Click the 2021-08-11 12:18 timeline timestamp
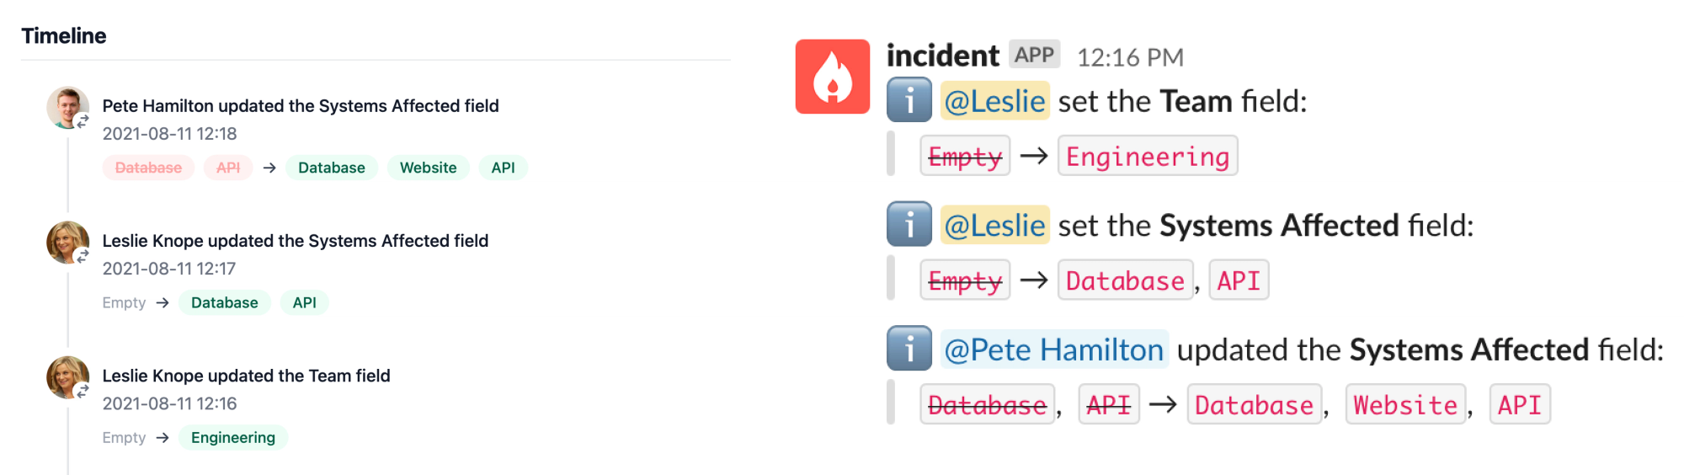 click(170, 134)
